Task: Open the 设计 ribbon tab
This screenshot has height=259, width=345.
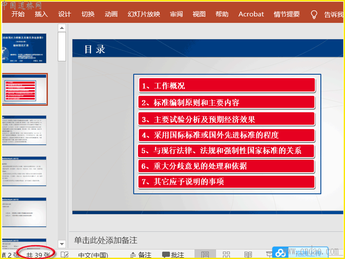Action: [64, 14]
